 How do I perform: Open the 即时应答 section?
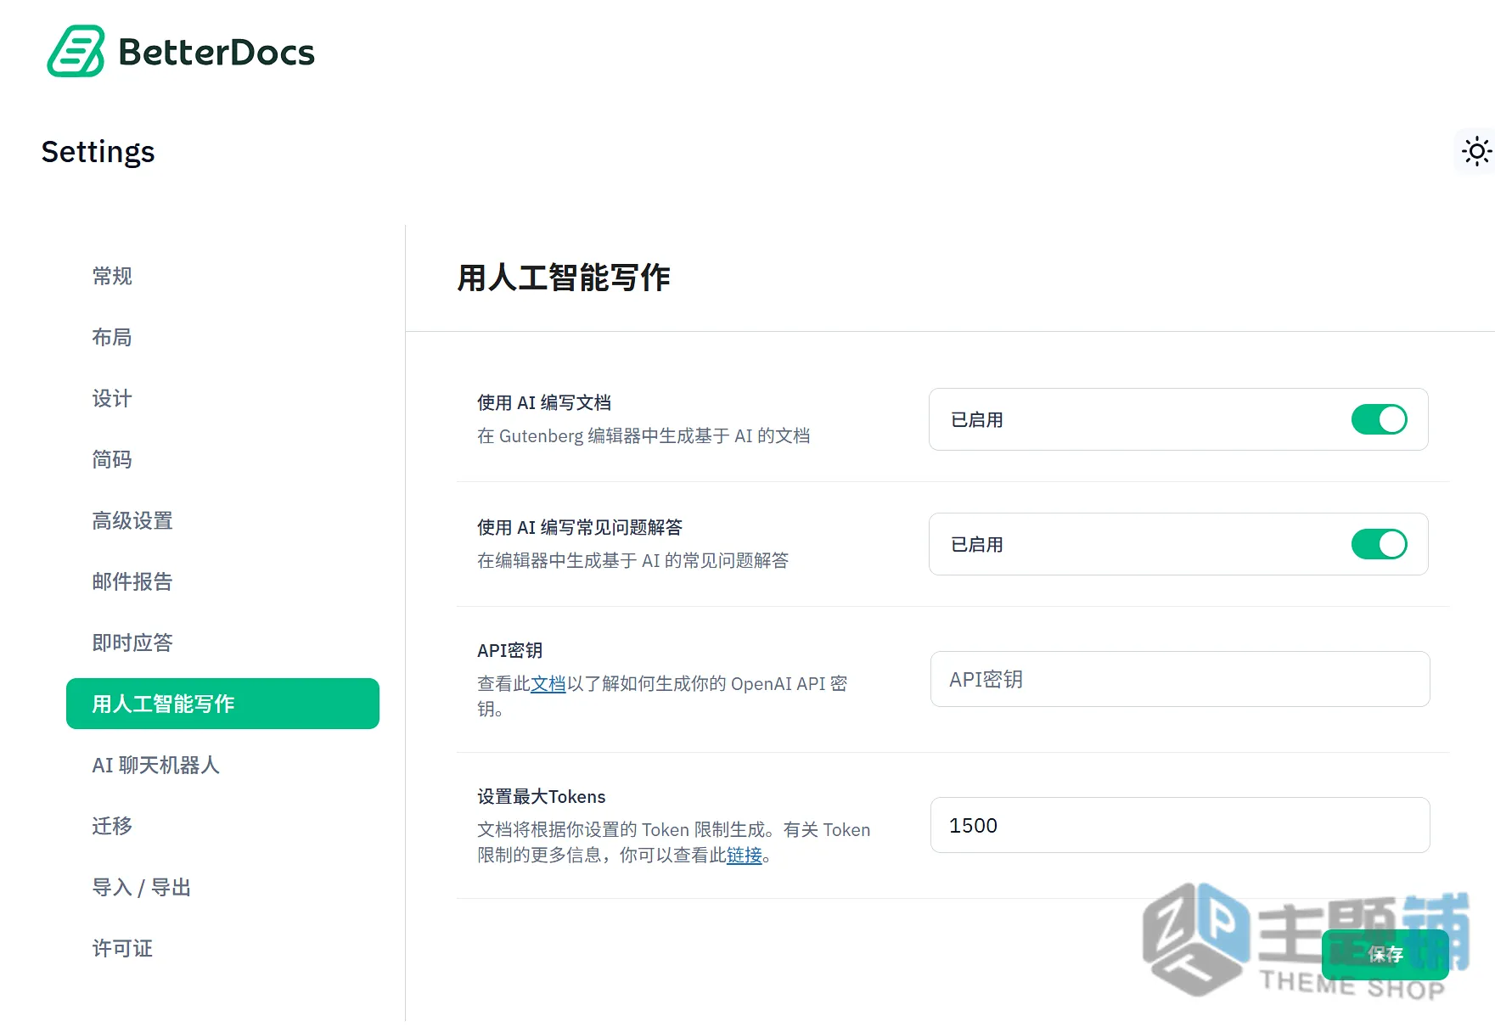click(x=132, y=643)
